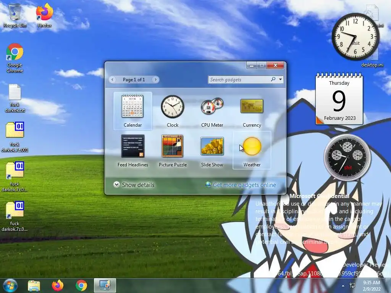This screenshot has height=293, width=391.
Task: Select the Weather gadget
Action: (x=252, y=151)
